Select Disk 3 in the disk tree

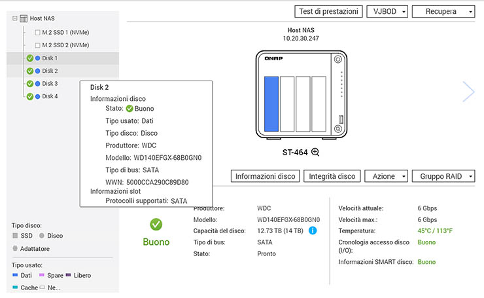coord(50,84)
